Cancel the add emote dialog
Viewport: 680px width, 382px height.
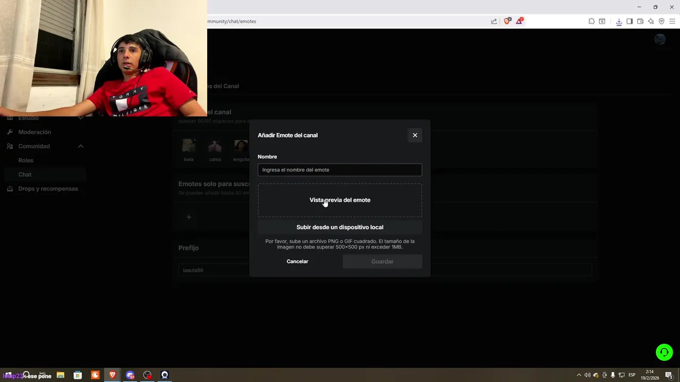(297, 262)
